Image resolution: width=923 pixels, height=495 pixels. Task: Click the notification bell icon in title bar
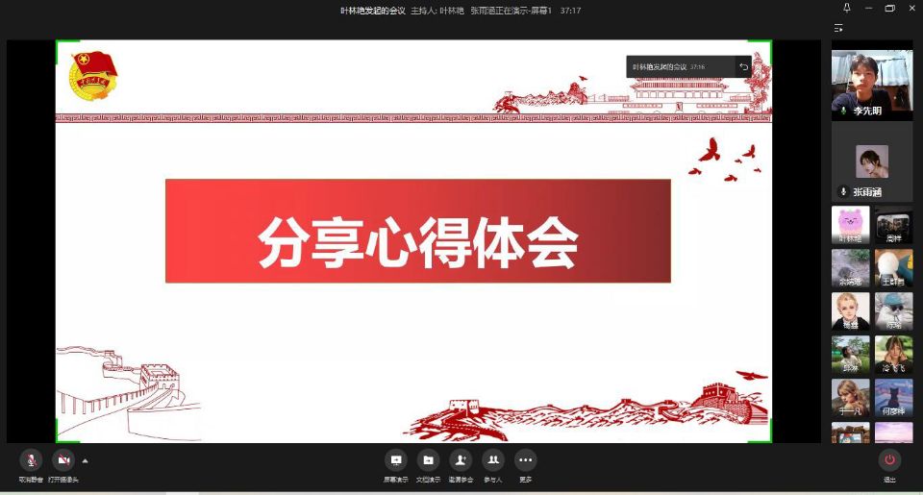[x=846, y=9]
